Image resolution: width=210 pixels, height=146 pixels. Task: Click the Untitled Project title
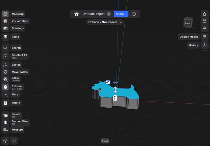pyautogui.click(x=94, y=14)
